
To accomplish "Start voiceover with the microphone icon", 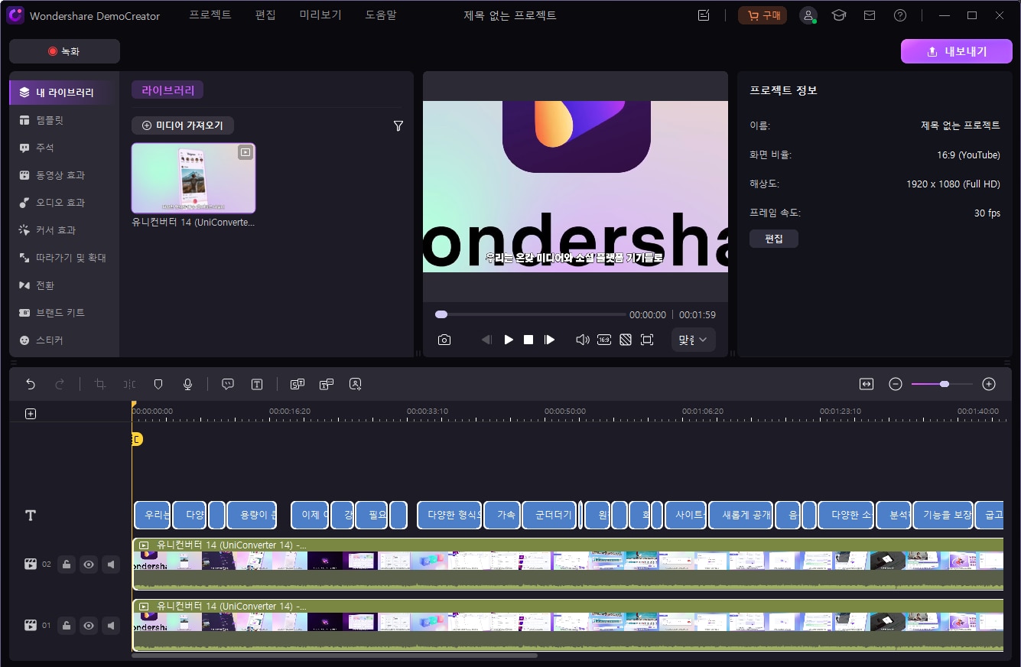I will (x=187, y=385).
